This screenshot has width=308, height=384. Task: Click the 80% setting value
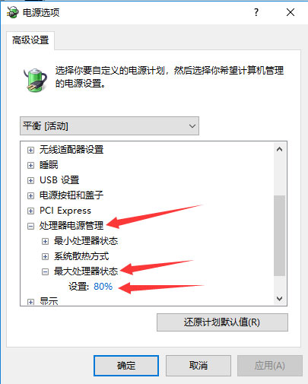[x=103, y=287]
